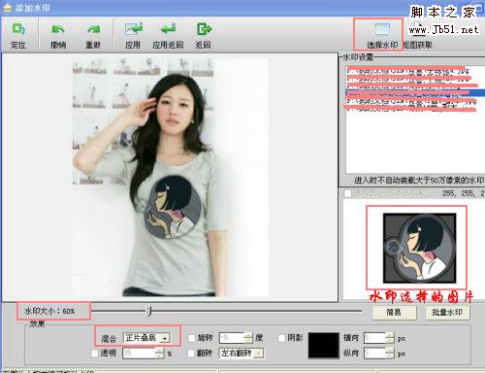Click the 应用返回 (apply and return) icon
The width and height of the screenshot is (485, 373).
point(168,35)
